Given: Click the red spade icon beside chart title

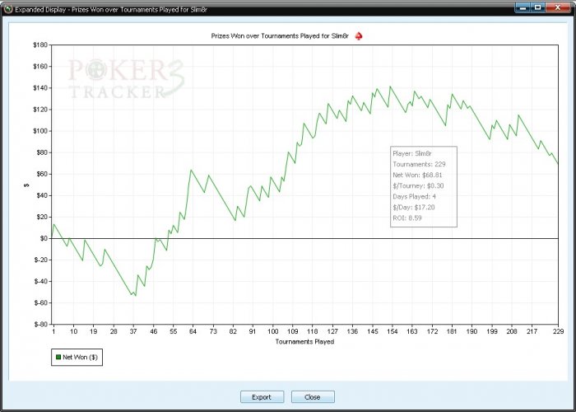Looking at the screenshot, I should coord(359,36).
